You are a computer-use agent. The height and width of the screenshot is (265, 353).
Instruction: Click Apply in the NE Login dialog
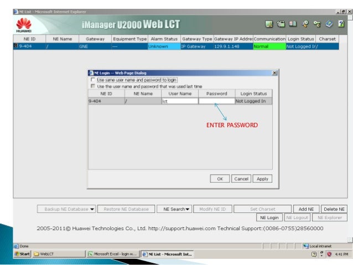262,179
